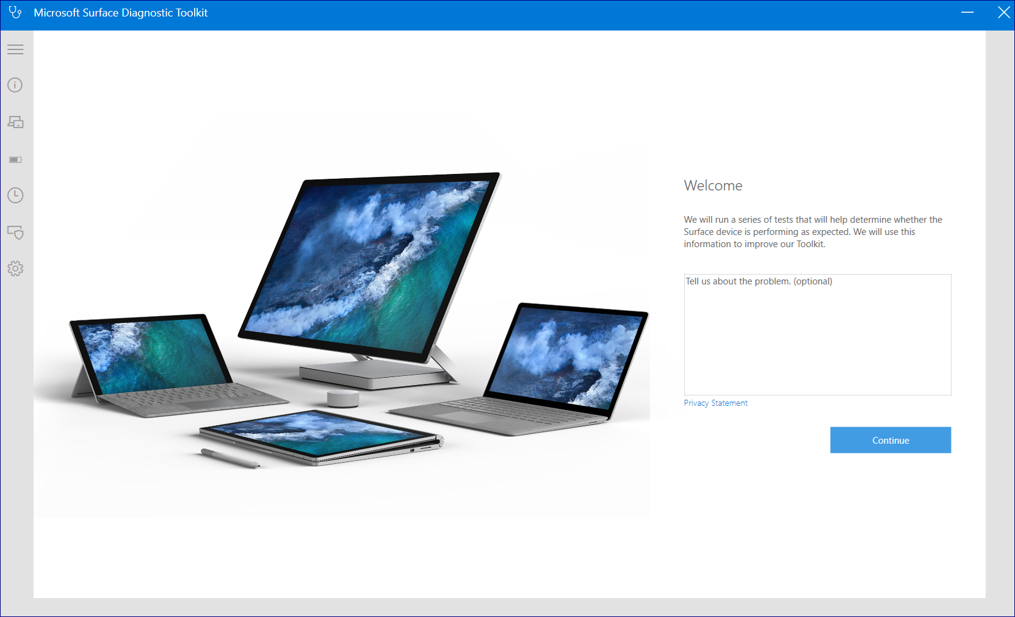The image size is (1015, 617).
Task: Click the optional problem description box
Action: click(x=817, y=334)
